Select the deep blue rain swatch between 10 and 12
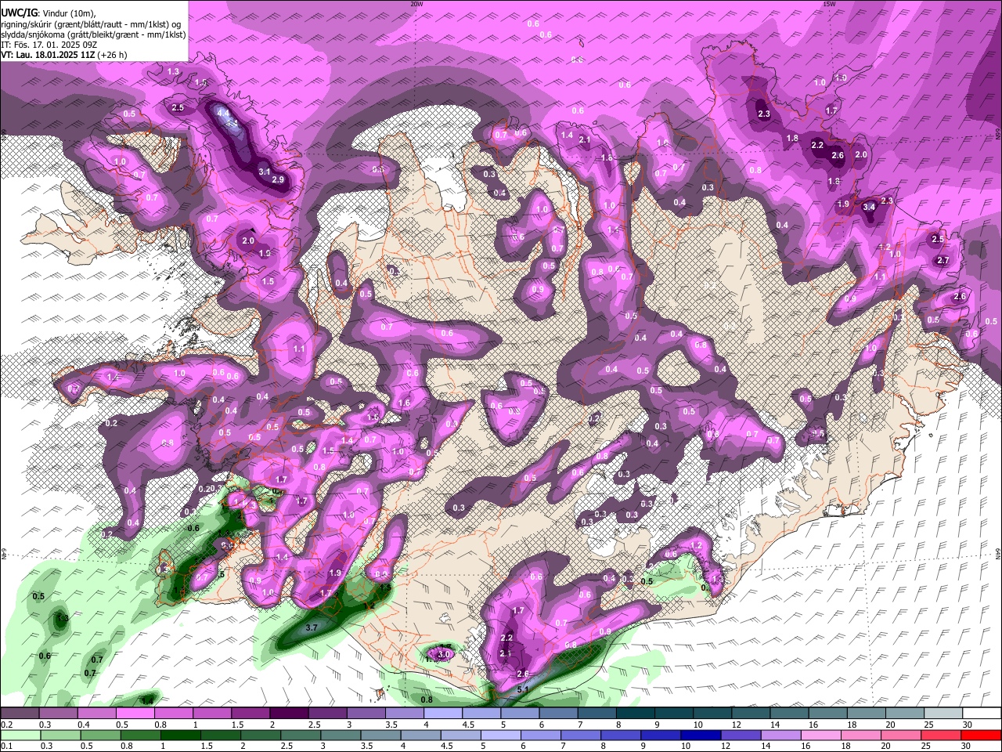The width and height of the screenshot is (1002, 752). coord(703,736)
